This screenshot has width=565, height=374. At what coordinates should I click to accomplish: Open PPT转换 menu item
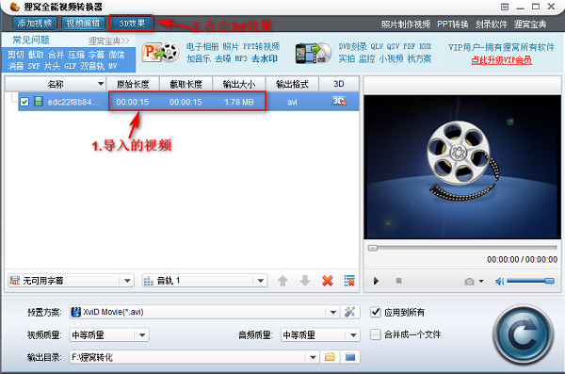point(453,24)
